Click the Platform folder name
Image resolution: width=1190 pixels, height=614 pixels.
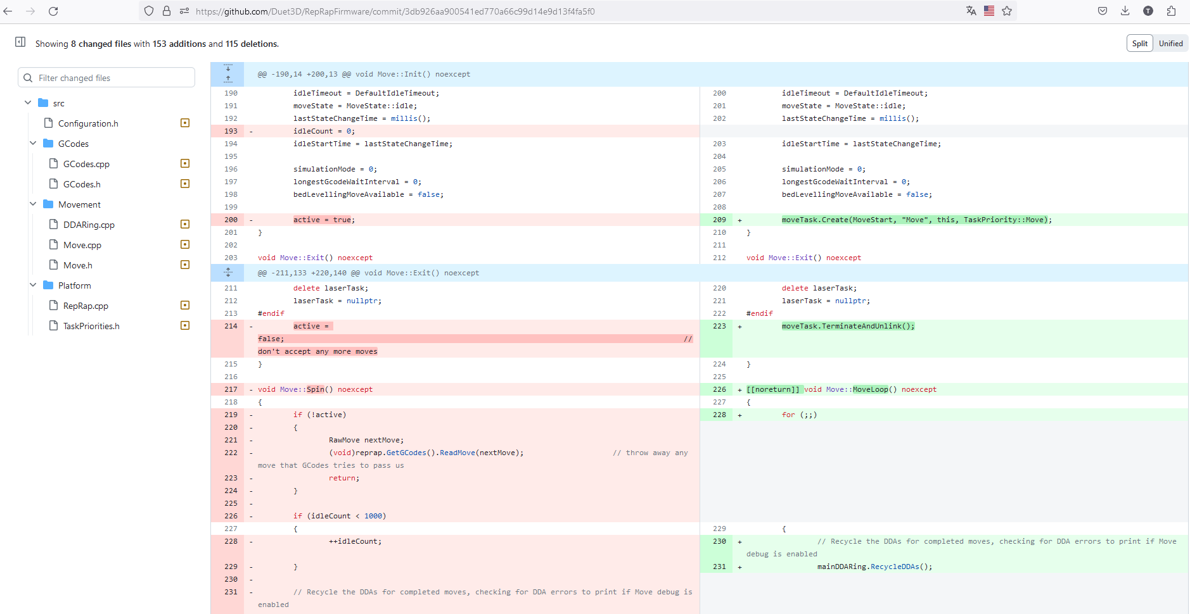click(x=75, y=285)
